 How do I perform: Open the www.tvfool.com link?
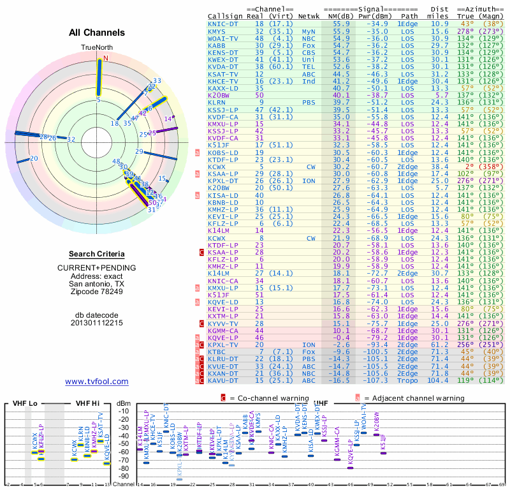tap(97, 382)
